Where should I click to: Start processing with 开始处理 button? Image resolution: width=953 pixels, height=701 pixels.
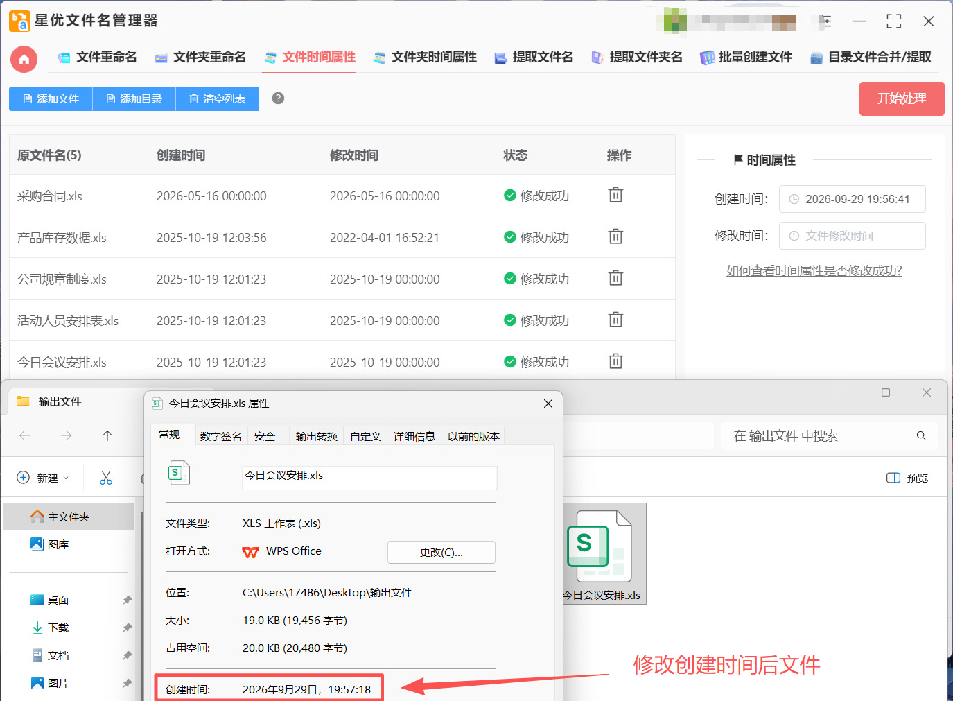902,98
